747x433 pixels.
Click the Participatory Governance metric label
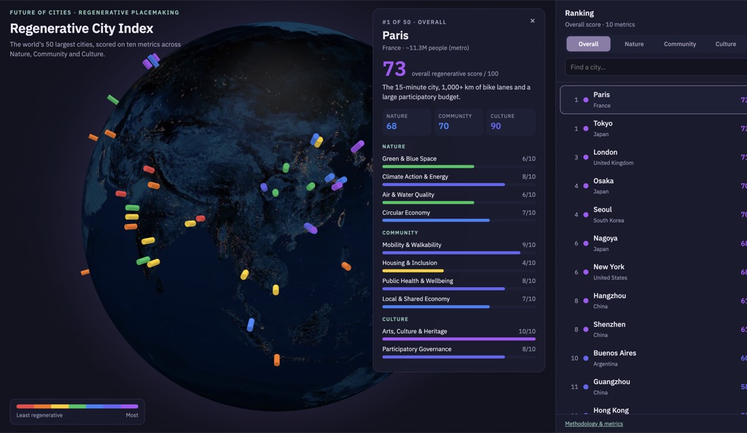coord(416,349)
